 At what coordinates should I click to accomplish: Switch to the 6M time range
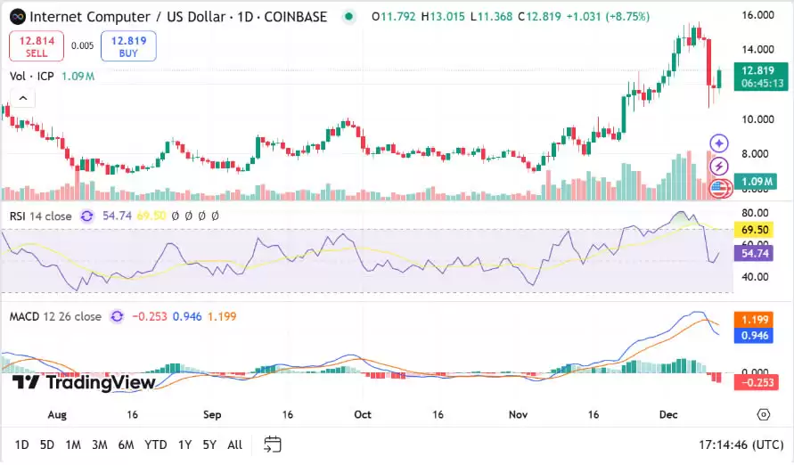coord(126,445)
